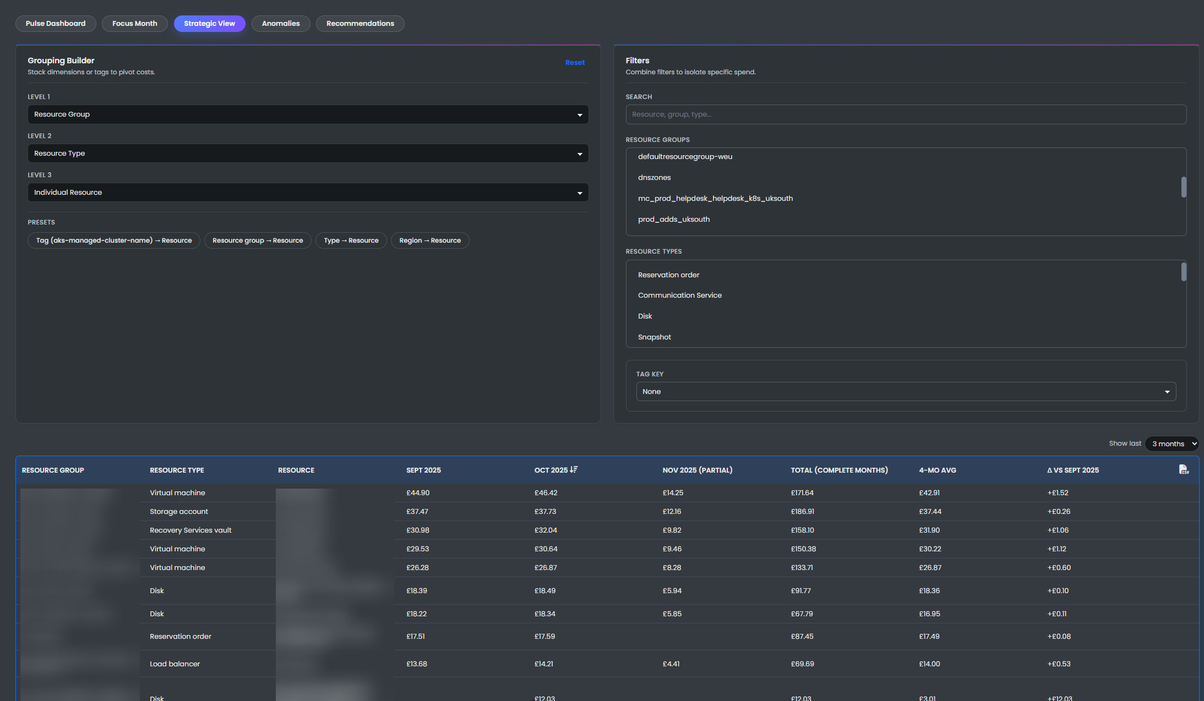Click the £46.42 Oct 2025 value
Screen dimensions: 1204x701
(x=546, y=493)
